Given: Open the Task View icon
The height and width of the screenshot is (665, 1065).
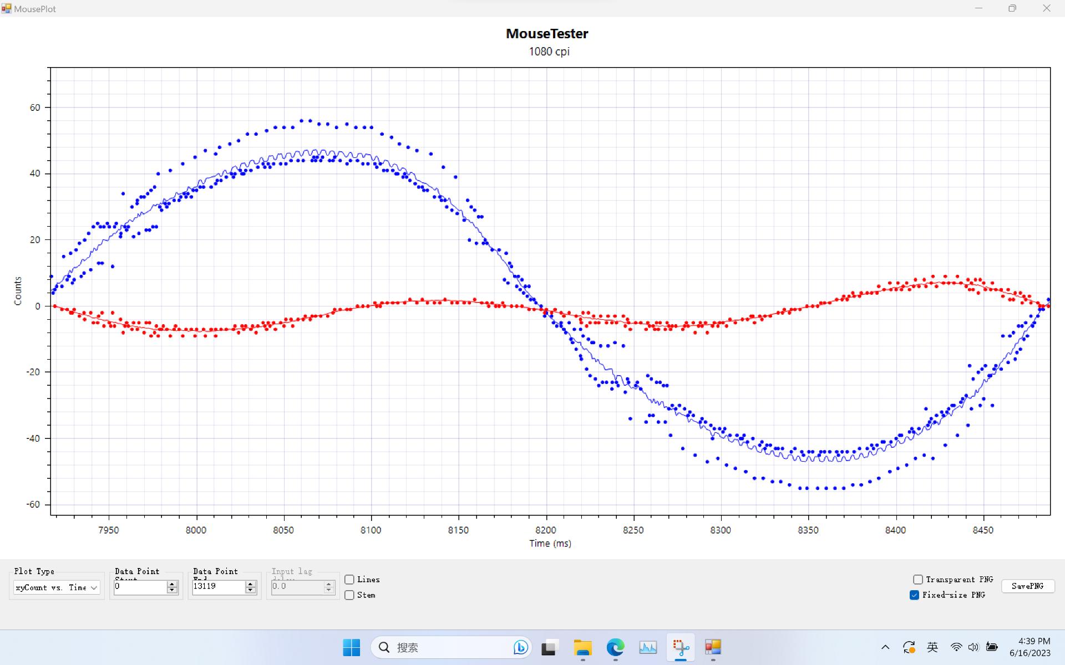Looking at the screenshot, I should pyautogui.click(x=549, y=647).
